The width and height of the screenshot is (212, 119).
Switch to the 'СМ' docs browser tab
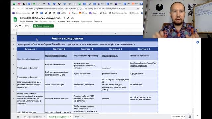pos(127,4)
